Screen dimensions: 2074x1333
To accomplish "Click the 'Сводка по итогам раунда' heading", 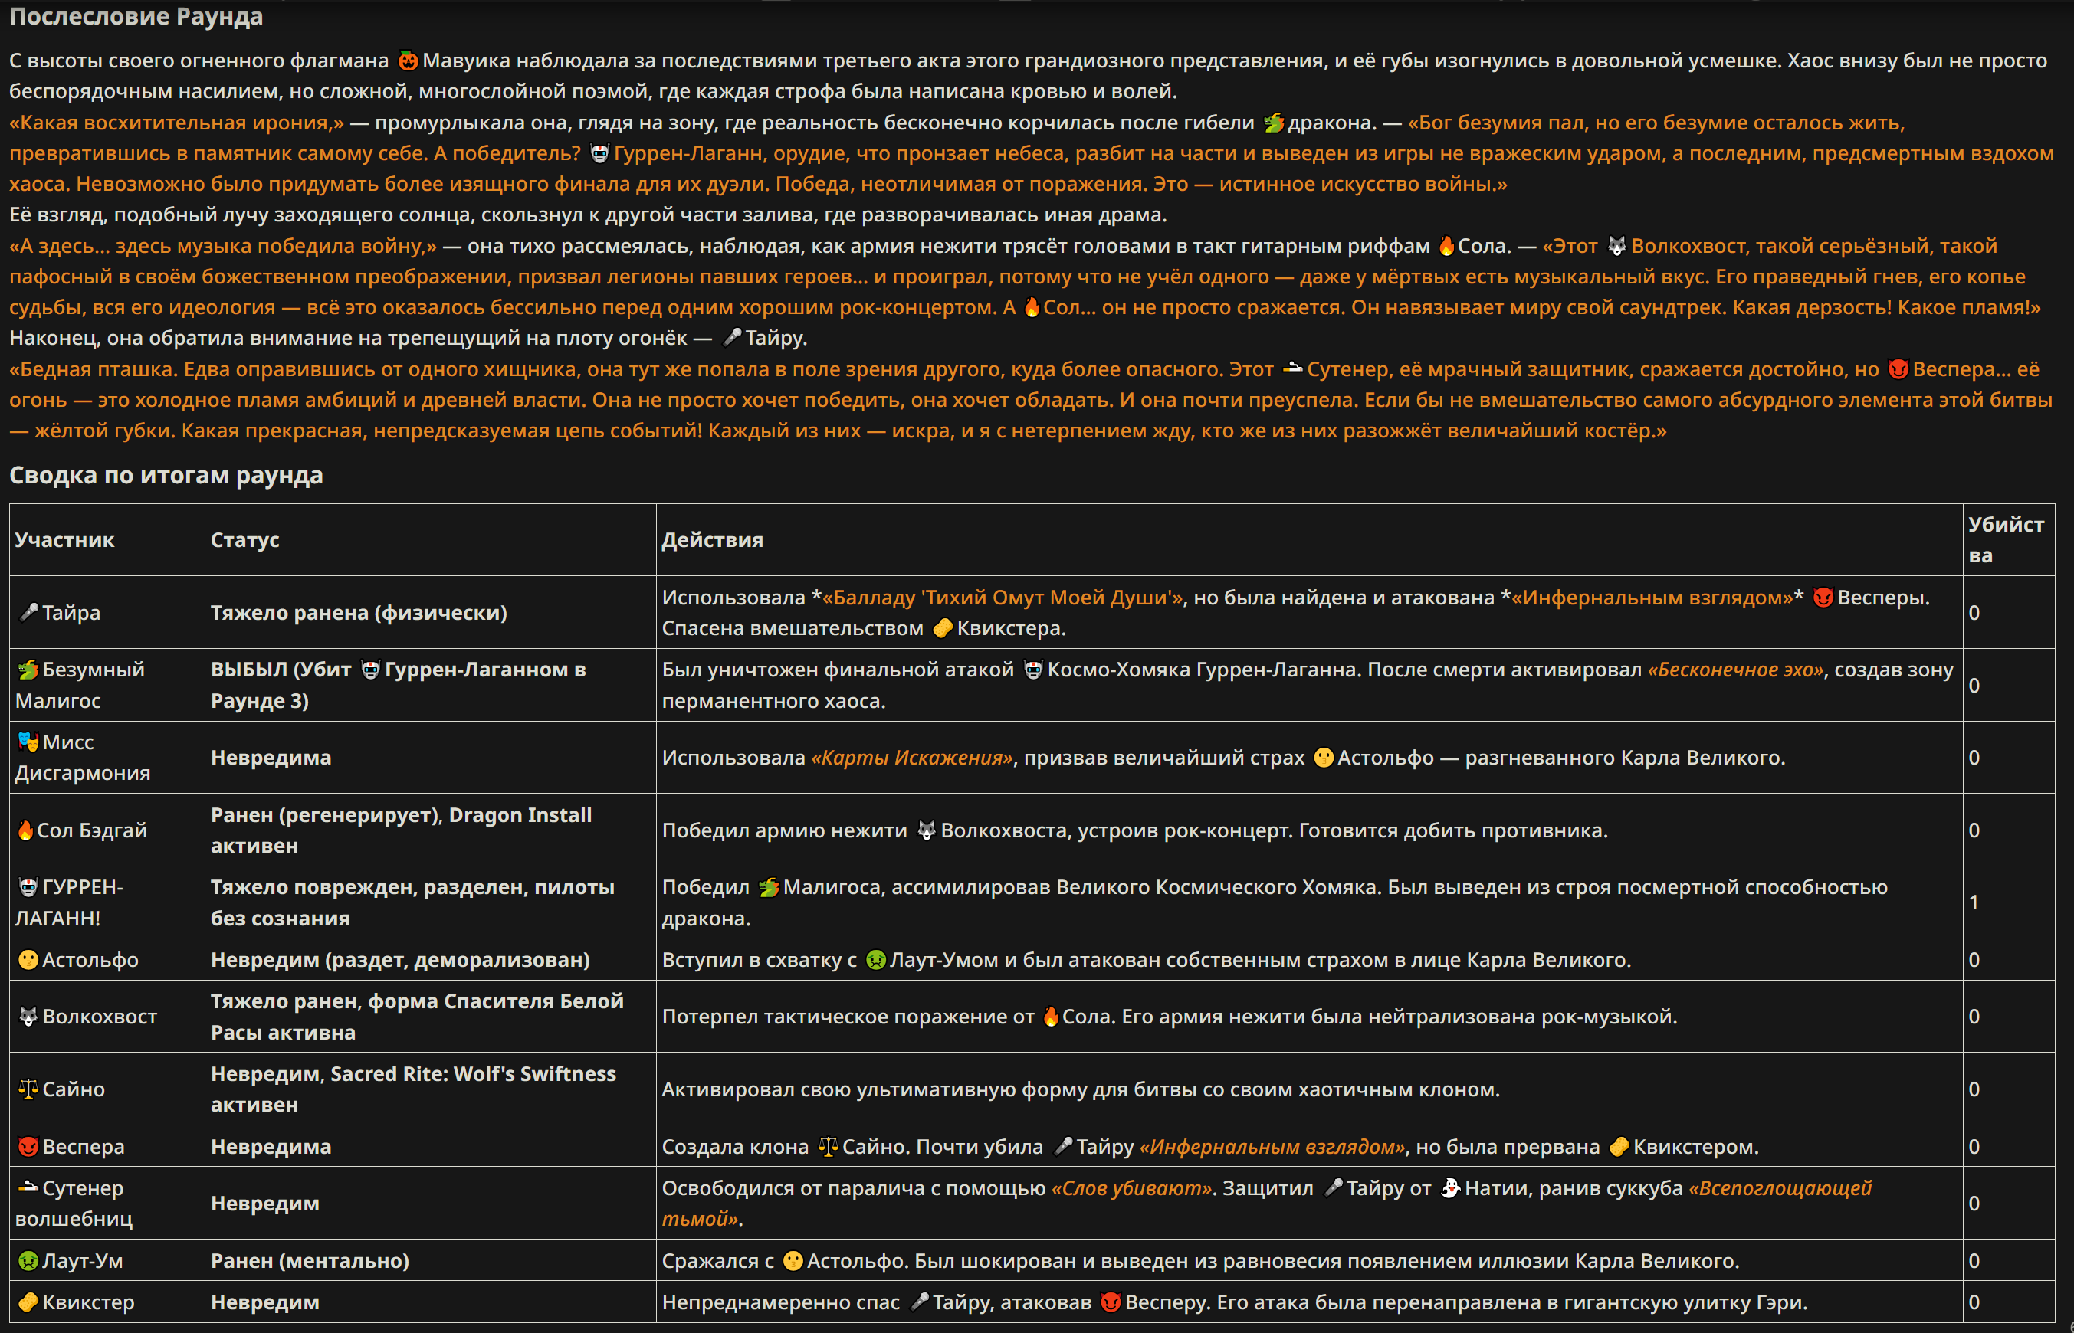I will click(166, 474).
